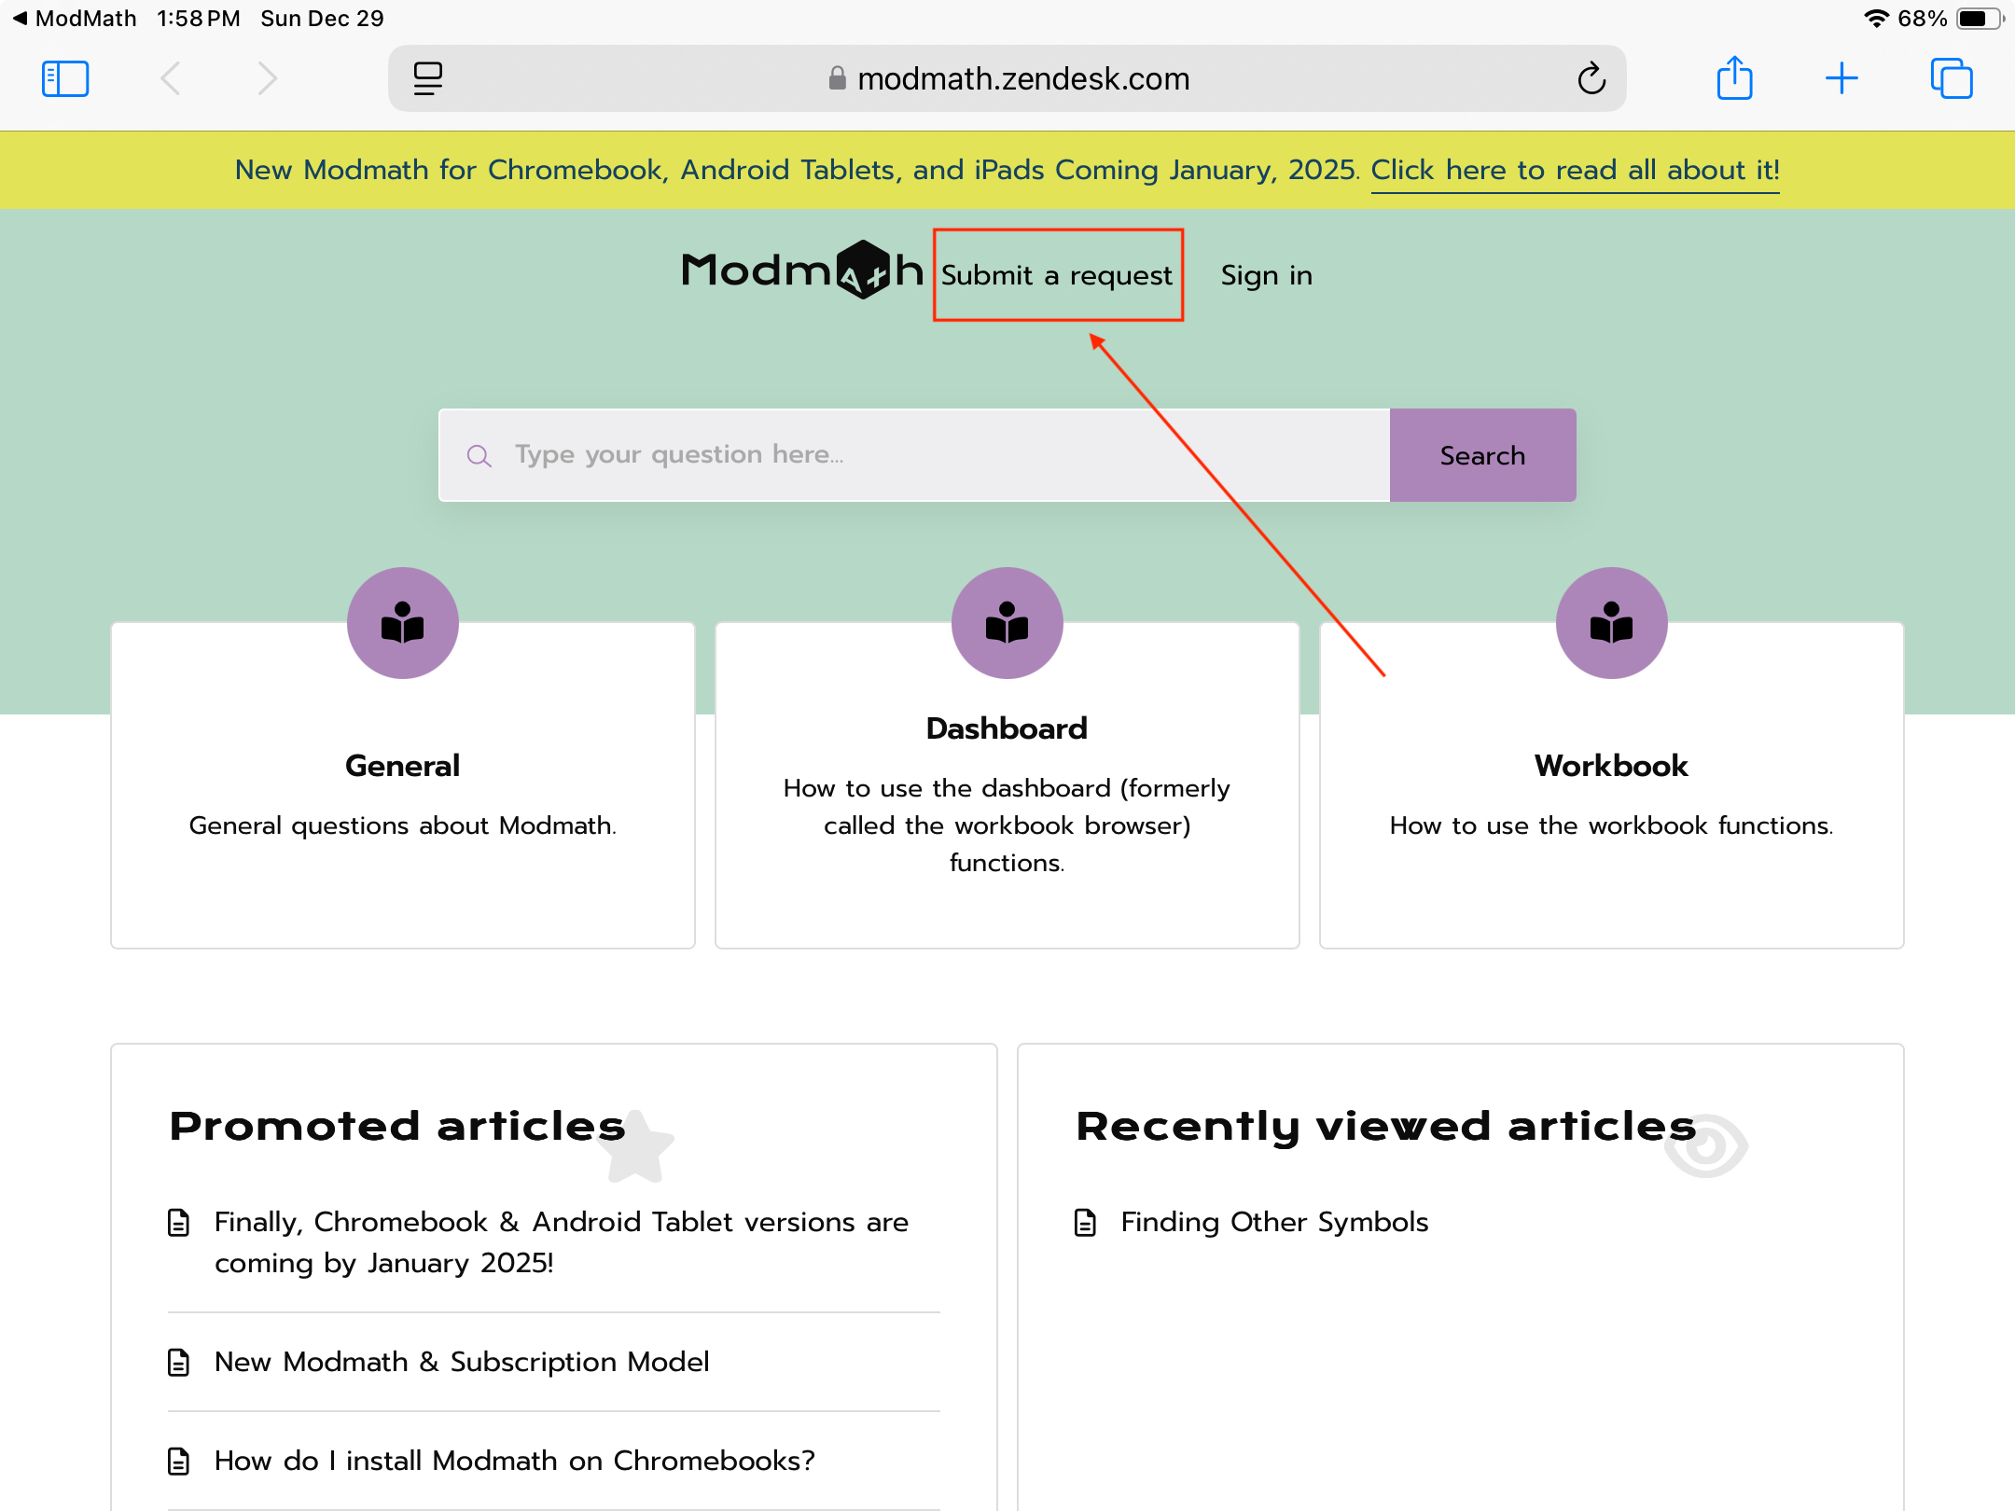This screenshot has width=2015, height=1511.
Task: Click the modmath.zendesk.com address bar
Action: 1007,79
